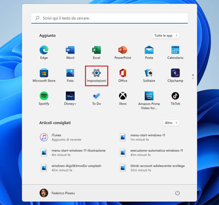Click the search field Scrivi qui il testo

tap(109, 18)
